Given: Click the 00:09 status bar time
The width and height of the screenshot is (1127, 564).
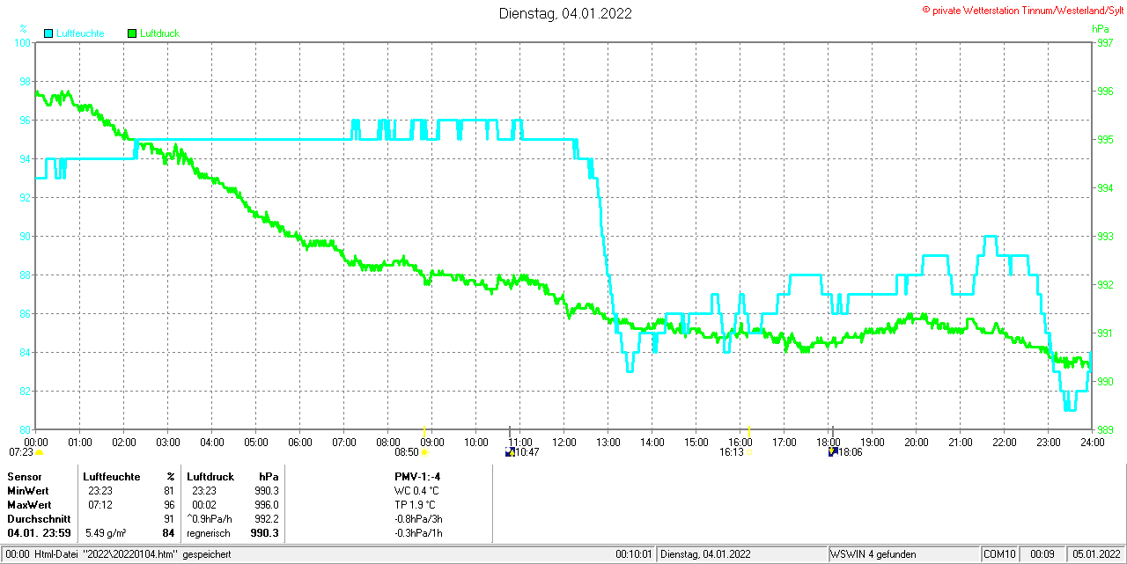Looking at the screenshot, I should coord(1042,554).
